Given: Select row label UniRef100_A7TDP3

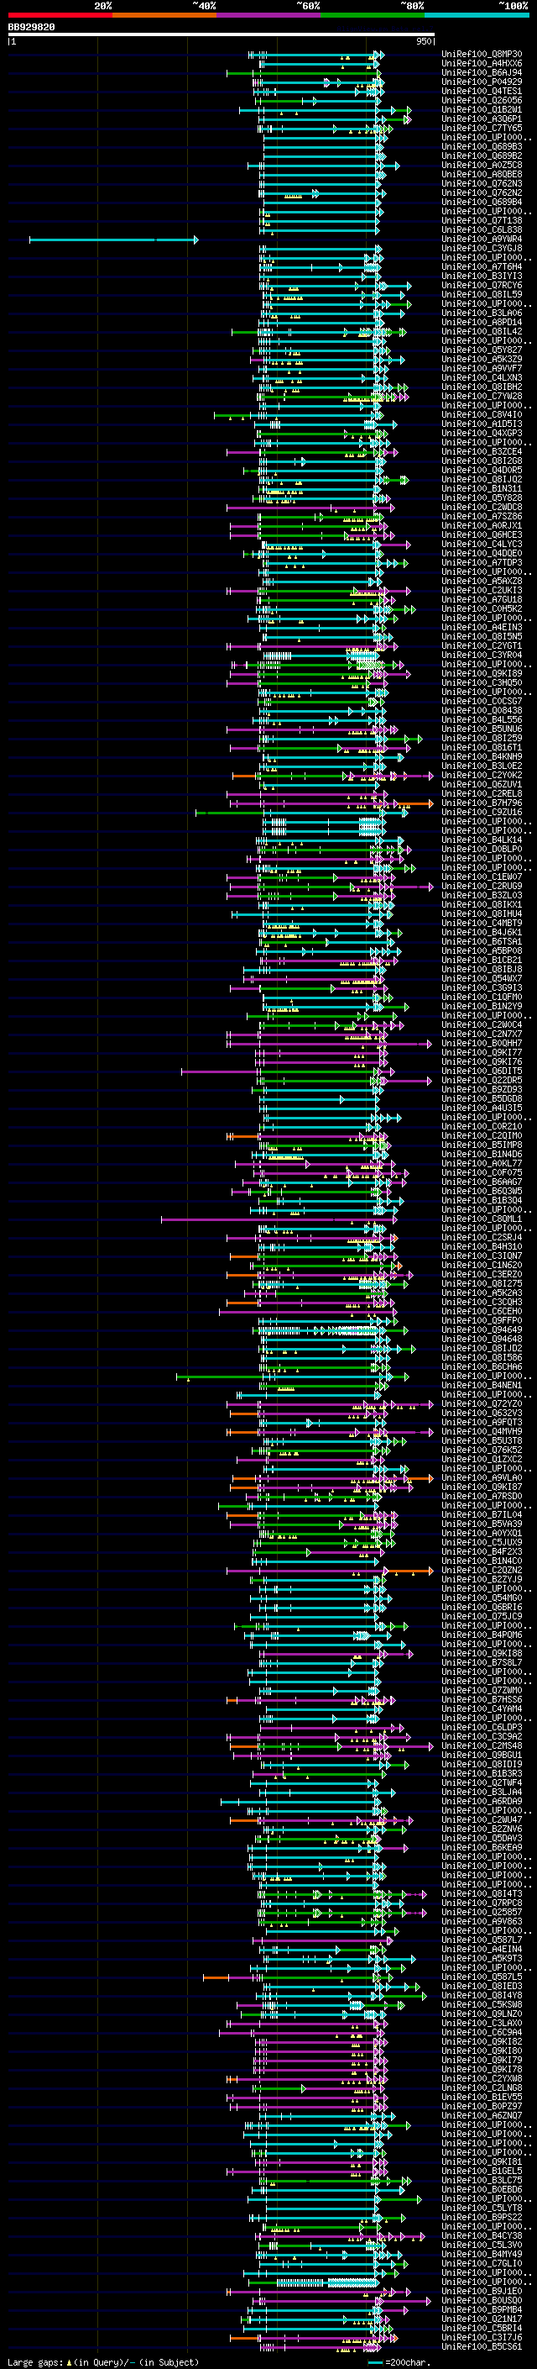Looking at the screenshot, I should pos(482,563).
